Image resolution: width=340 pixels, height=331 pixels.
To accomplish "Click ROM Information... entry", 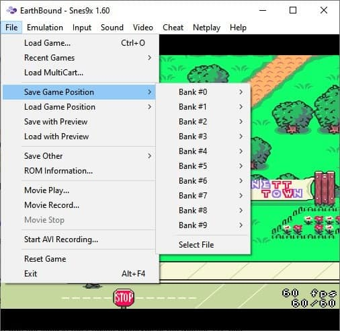I will [79, 171].
